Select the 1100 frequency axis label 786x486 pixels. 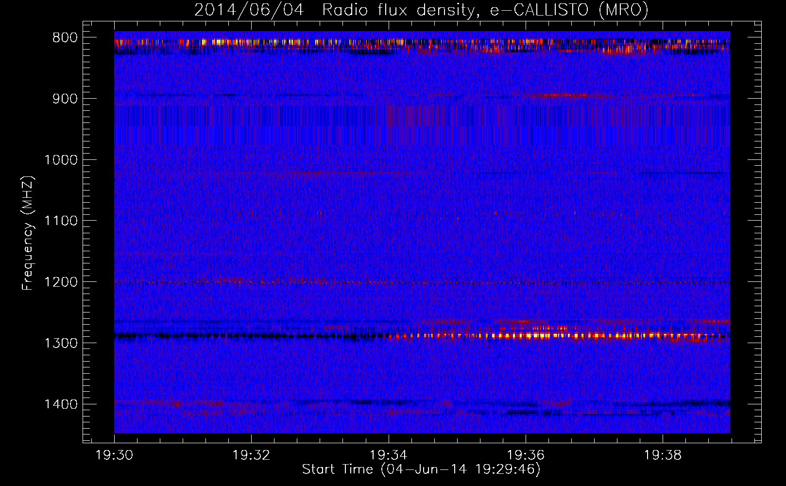tap(61, 221)
